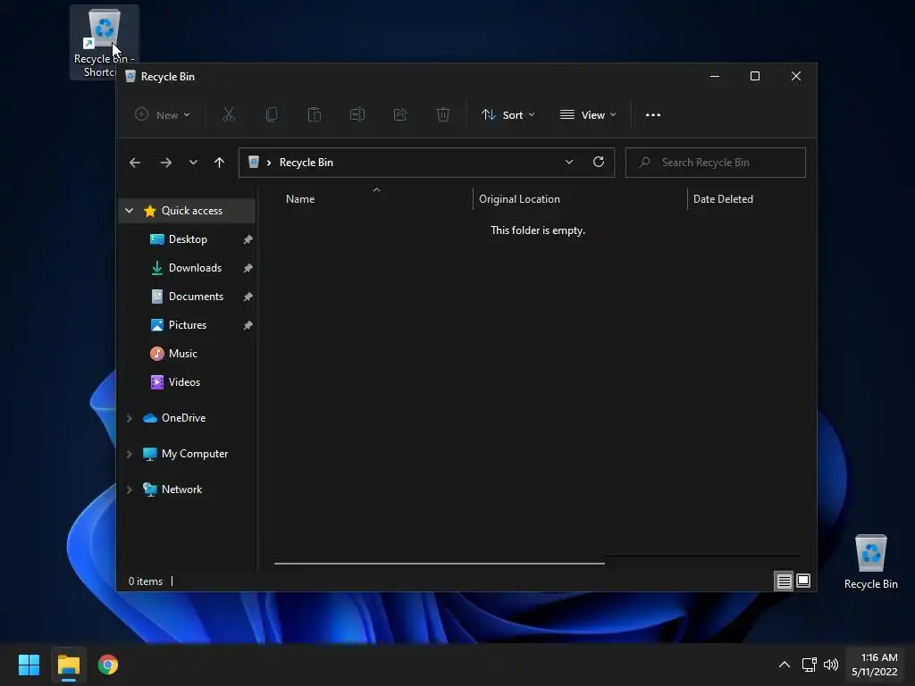Click the Share icon in toolbar
Image resolution: width=915 pixels, height=686 pixels.
(400, 115)
